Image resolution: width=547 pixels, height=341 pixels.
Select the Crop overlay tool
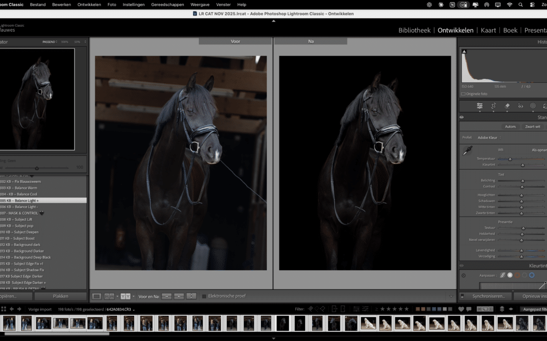494,106
